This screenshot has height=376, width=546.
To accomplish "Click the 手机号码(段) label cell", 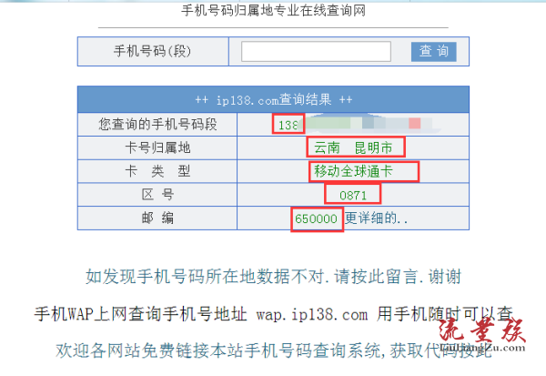I will point(153,52).
